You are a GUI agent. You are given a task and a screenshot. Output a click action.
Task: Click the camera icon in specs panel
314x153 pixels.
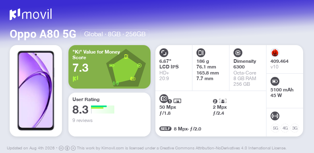(164, 98)
